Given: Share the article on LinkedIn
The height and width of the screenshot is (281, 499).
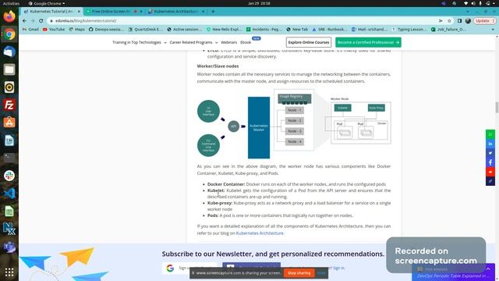Looking at the screenshot, I should [x=490, y=144].
